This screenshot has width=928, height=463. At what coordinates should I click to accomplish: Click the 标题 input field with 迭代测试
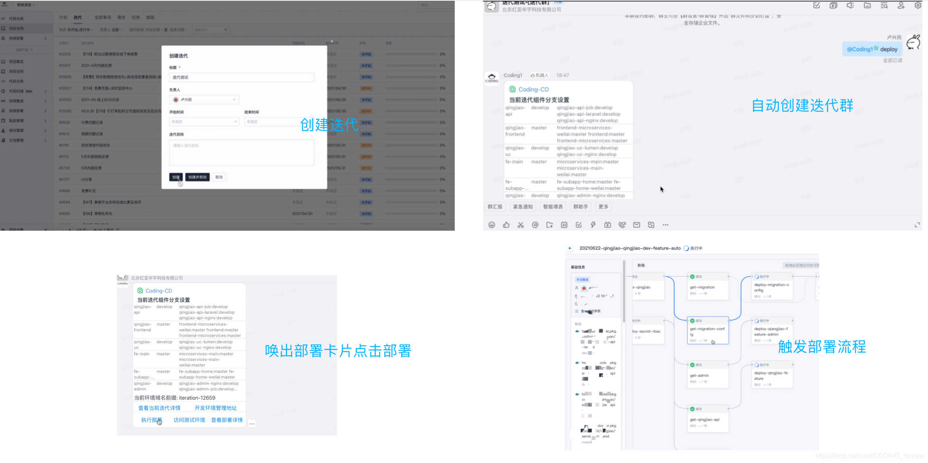[x=241, y=77]
